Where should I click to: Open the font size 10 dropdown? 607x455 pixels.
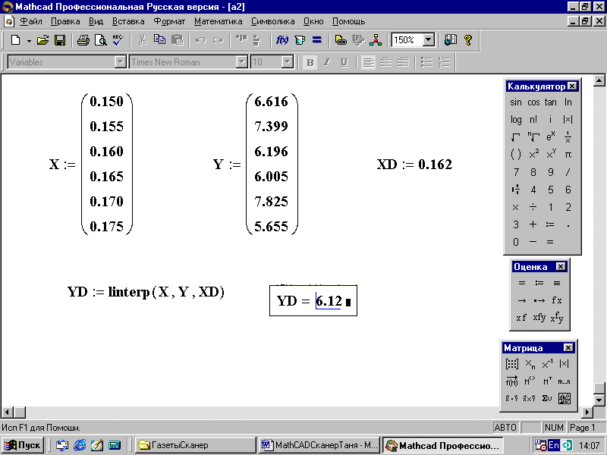click(x=287, y=62)
